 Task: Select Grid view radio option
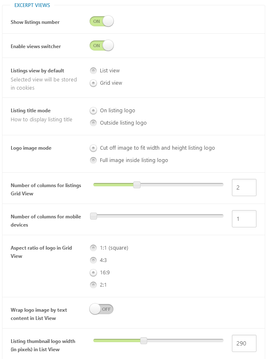pyautogui.click(x=93, y=83)
